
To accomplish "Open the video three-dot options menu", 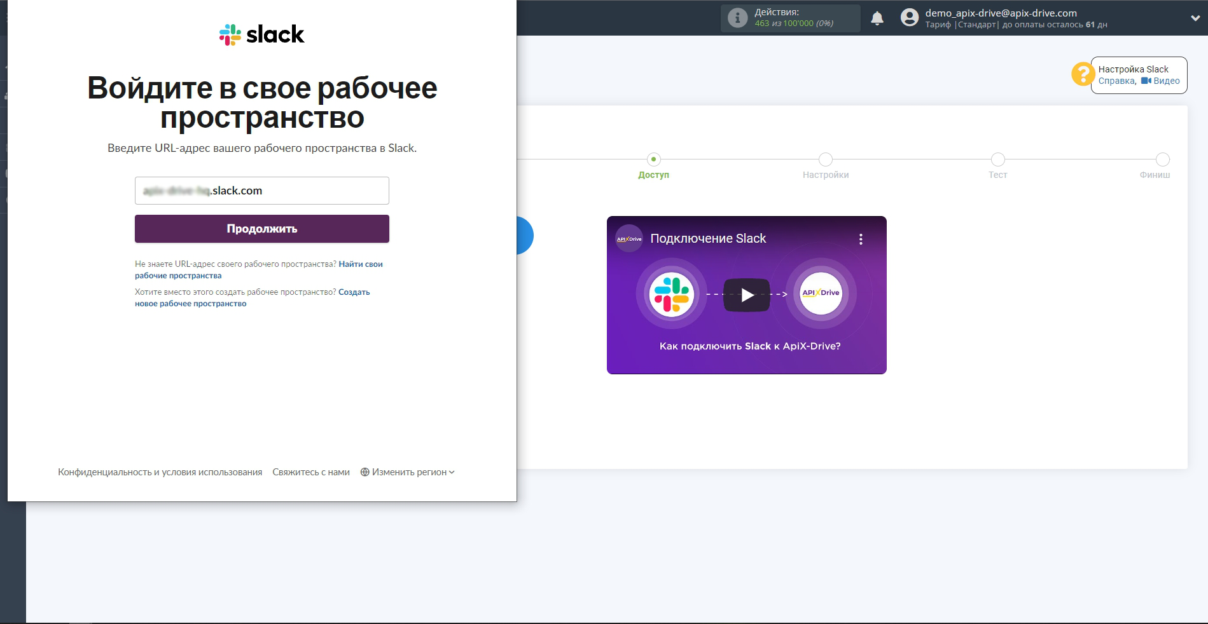I will click(861, 239).
